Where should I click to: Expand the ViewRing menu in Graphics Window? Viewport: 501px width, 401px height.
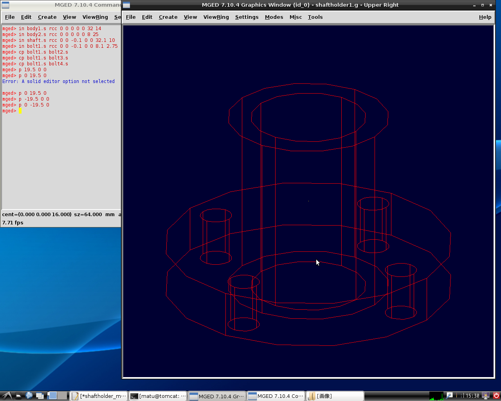(216, 17)
